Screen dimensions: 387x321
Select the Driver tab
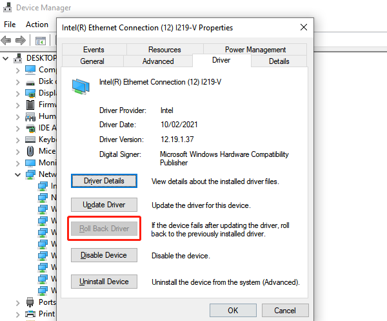221,60
